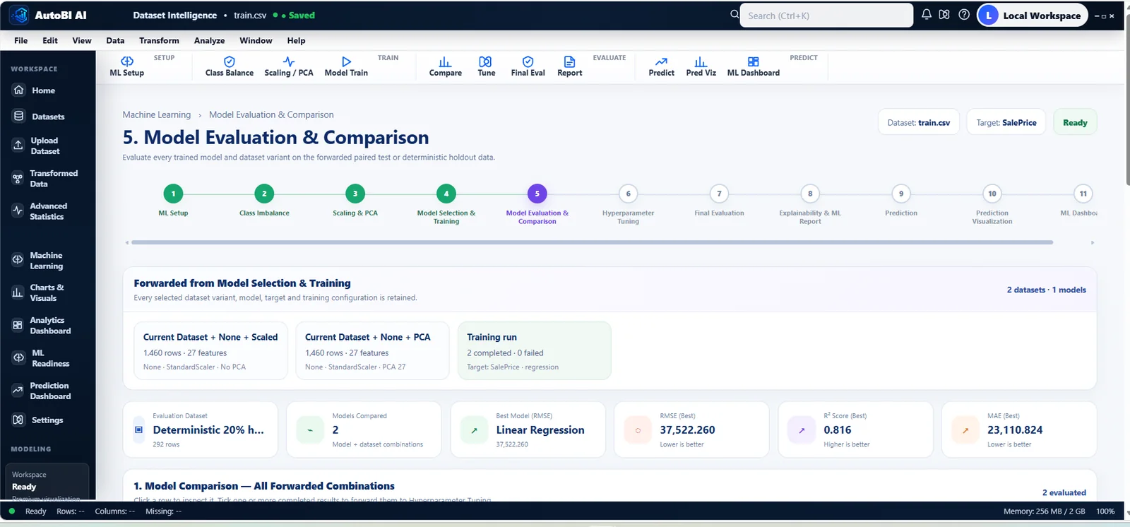
Task: Click the search magnifier icon
Action: pos(734,14)
